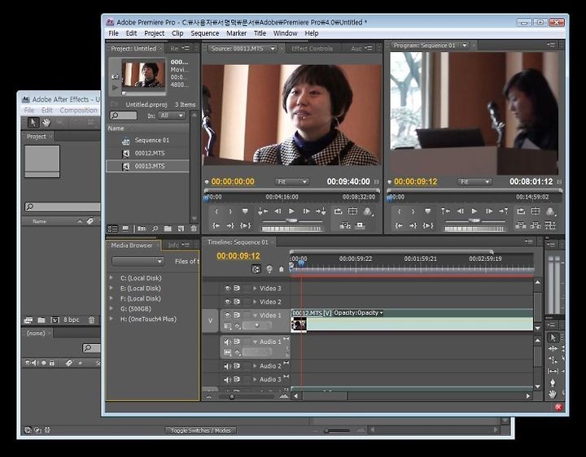
Task: Switch to Effect Controls tab
Action: pyautogui.click(x=312, y=49)
